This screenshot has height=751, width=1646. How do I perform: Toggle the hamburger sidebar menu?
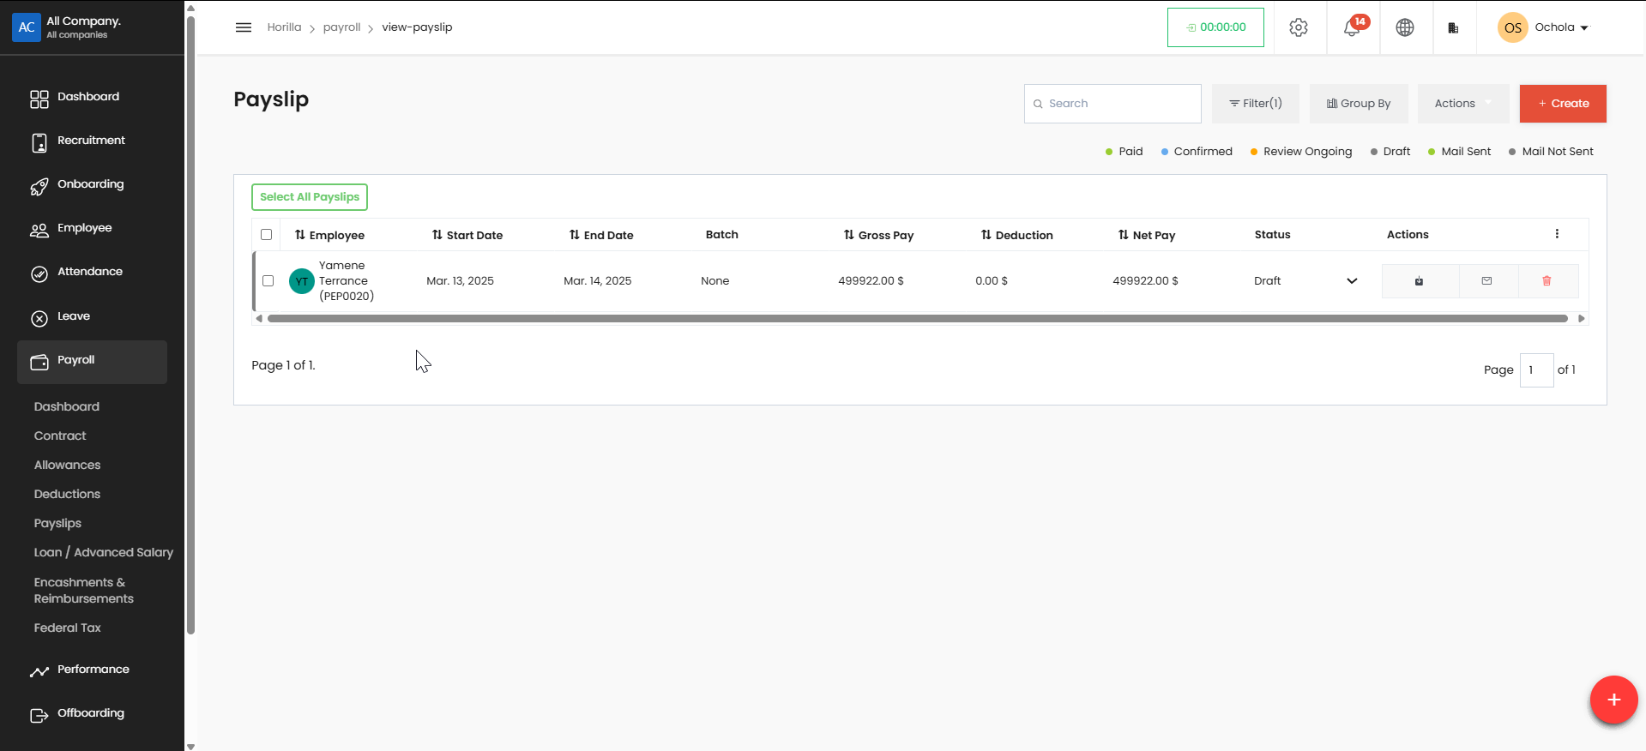click(244, 27)
